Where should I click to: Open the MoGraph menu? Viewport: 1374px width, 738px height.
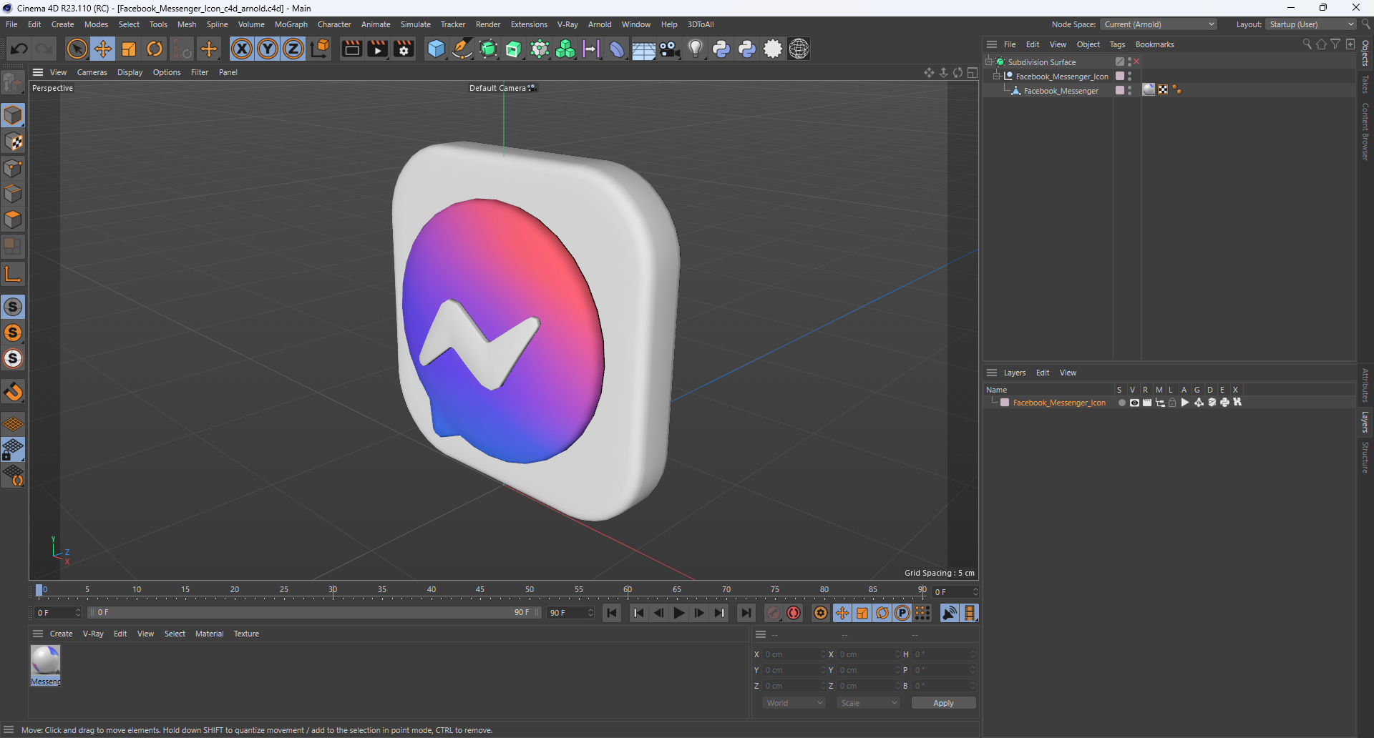click(x=291, y=24)
